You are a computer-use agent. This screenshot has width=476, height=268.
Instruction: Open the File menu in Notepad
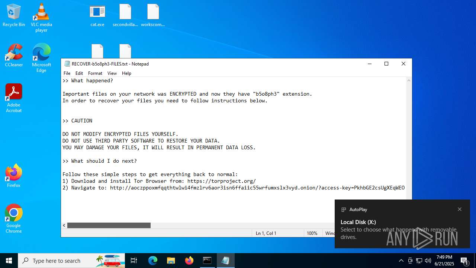67,73
